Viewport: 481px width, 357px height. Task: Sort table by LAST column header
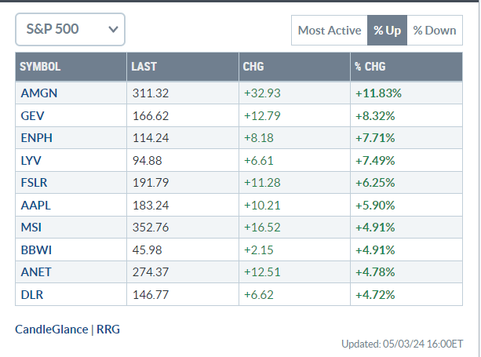click(144, 67)
